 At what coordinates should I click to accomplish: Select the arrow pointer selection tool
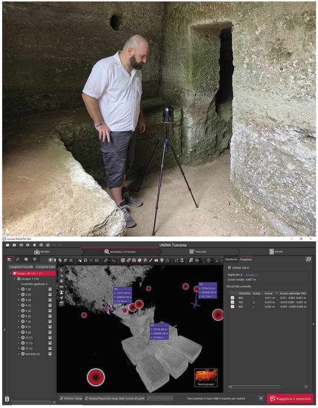point(61,270)
